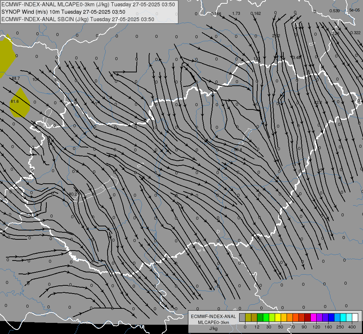This screenshot has width=363, height=334.
Task: Click the legend tick label 160
Action: [x=328, y=327]
